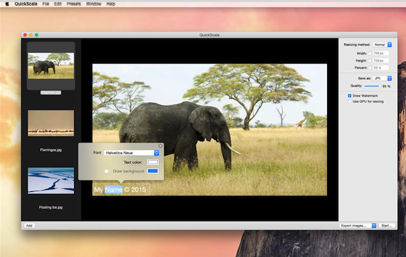Click the Add button
The image size is (406, 257).
tap(29, 225)
